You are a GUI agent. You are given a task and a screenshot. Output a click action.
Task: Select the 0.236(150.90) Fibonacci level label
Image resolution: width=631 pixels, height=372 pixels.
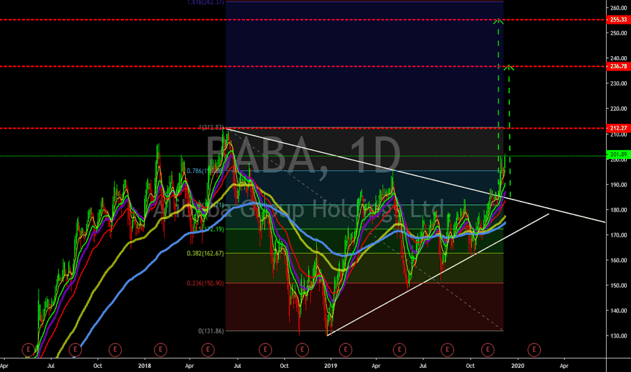tap(205, 283)
